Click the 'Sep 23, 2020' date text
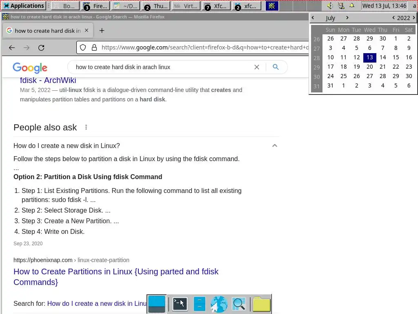Screen dimensions: 418x314 [28, 244]
